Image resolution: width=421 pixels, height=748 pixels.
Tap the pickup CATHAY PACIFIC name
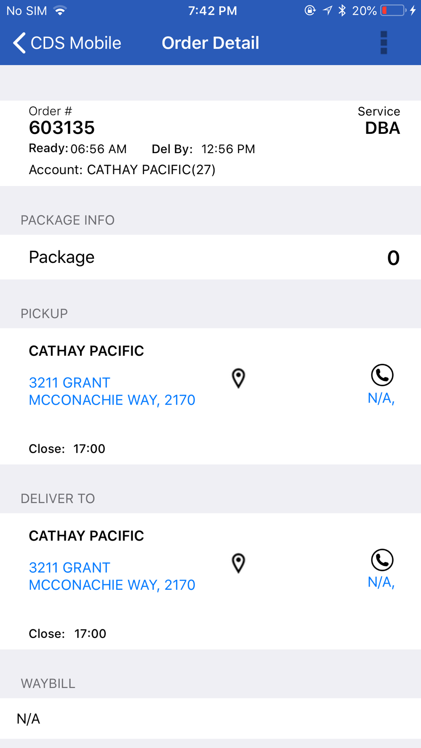[86, 351]
